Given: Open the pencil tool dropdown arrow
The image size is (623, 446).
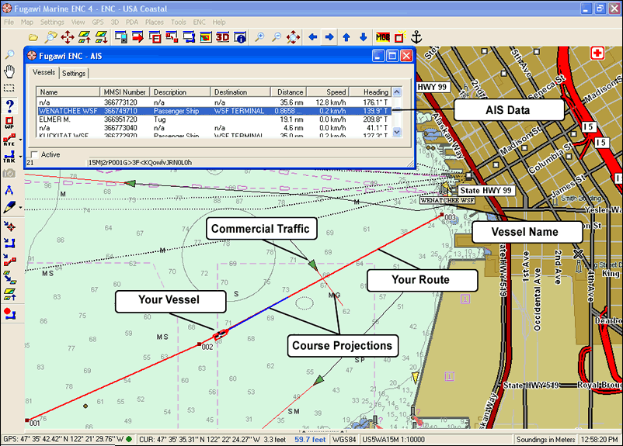Looking at the screenshot, I should coord(20,207).
